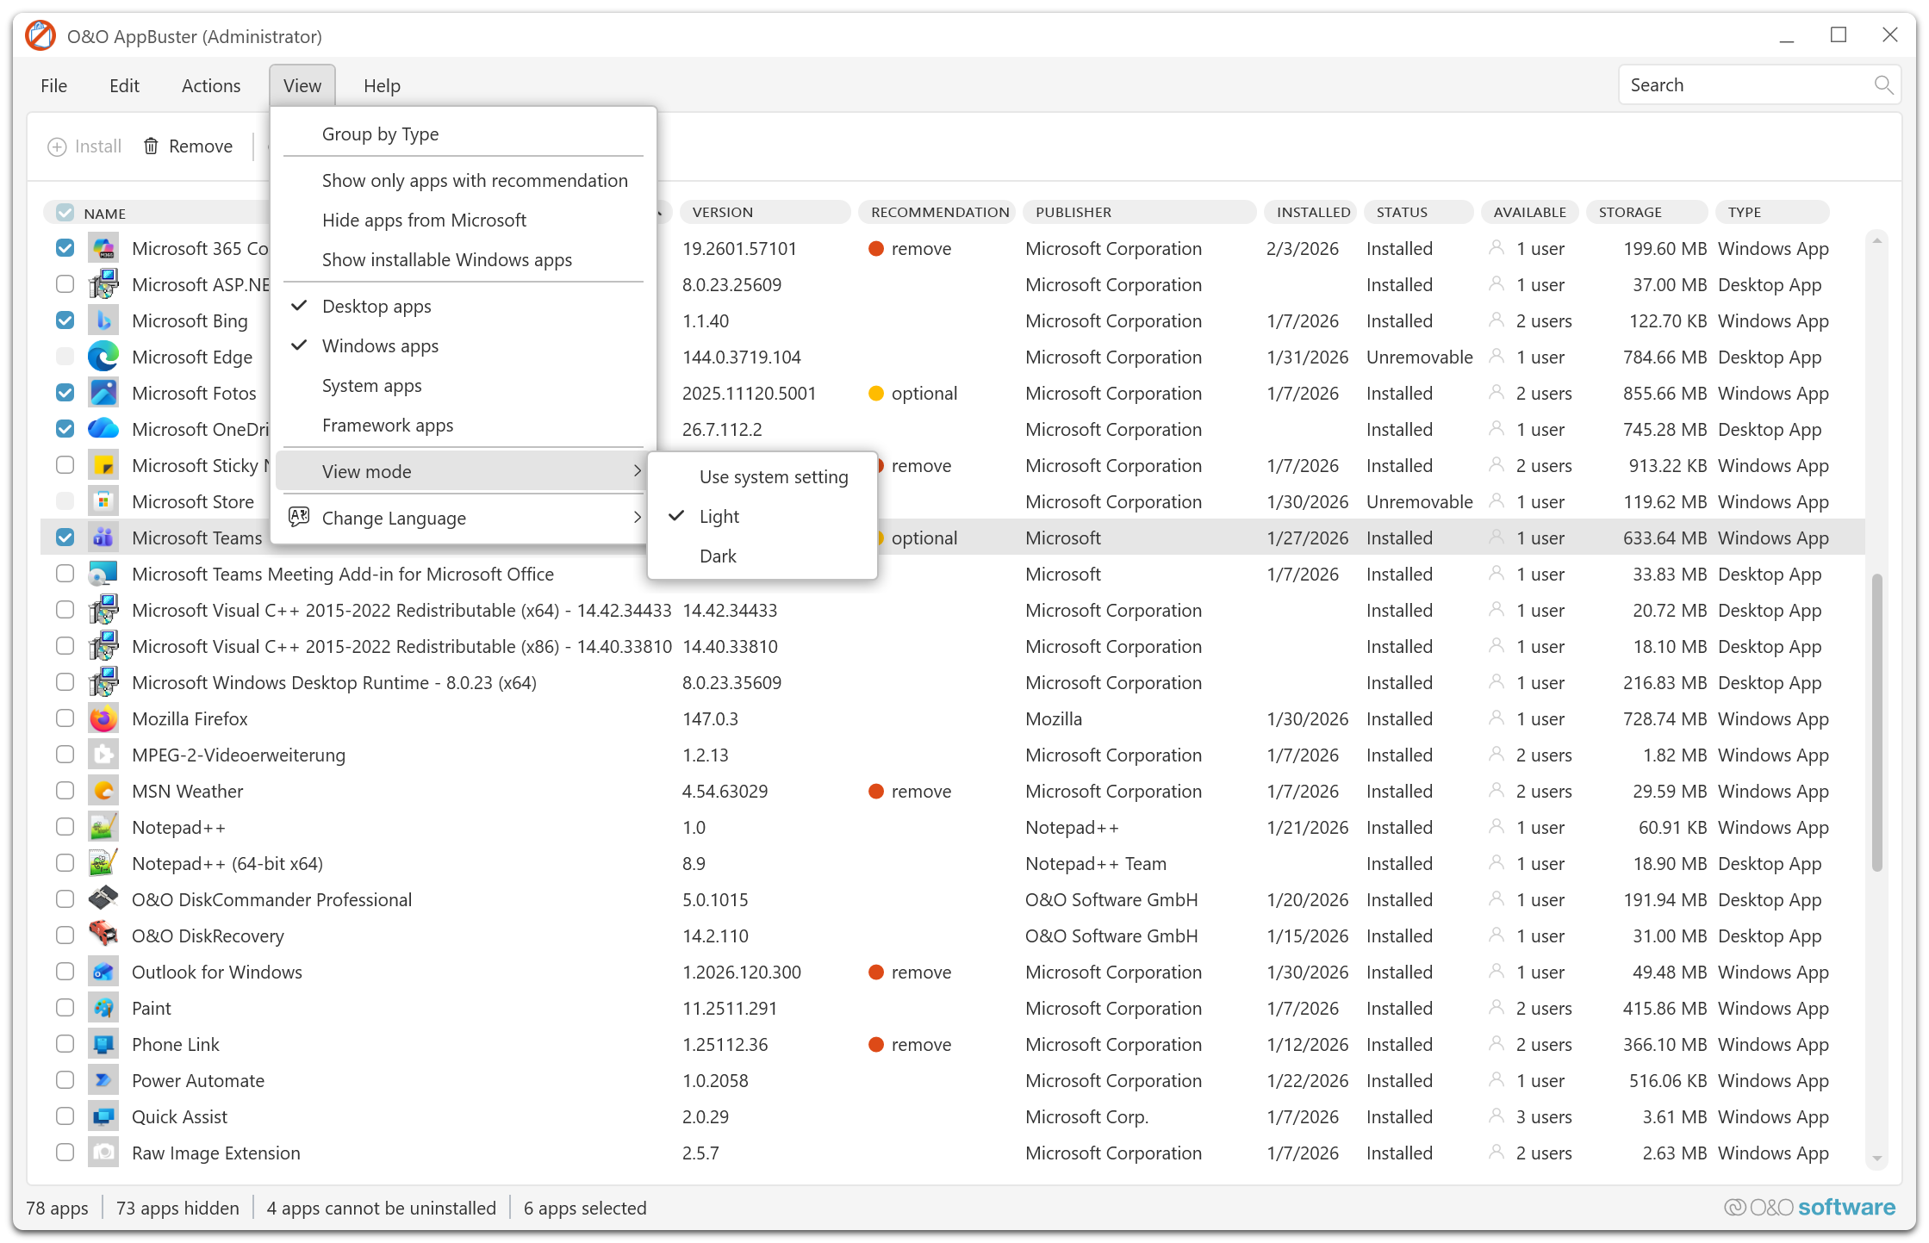Select Dark view mode
The height and width of the screenshot is (1243, 1929).
tap(718, 556)
